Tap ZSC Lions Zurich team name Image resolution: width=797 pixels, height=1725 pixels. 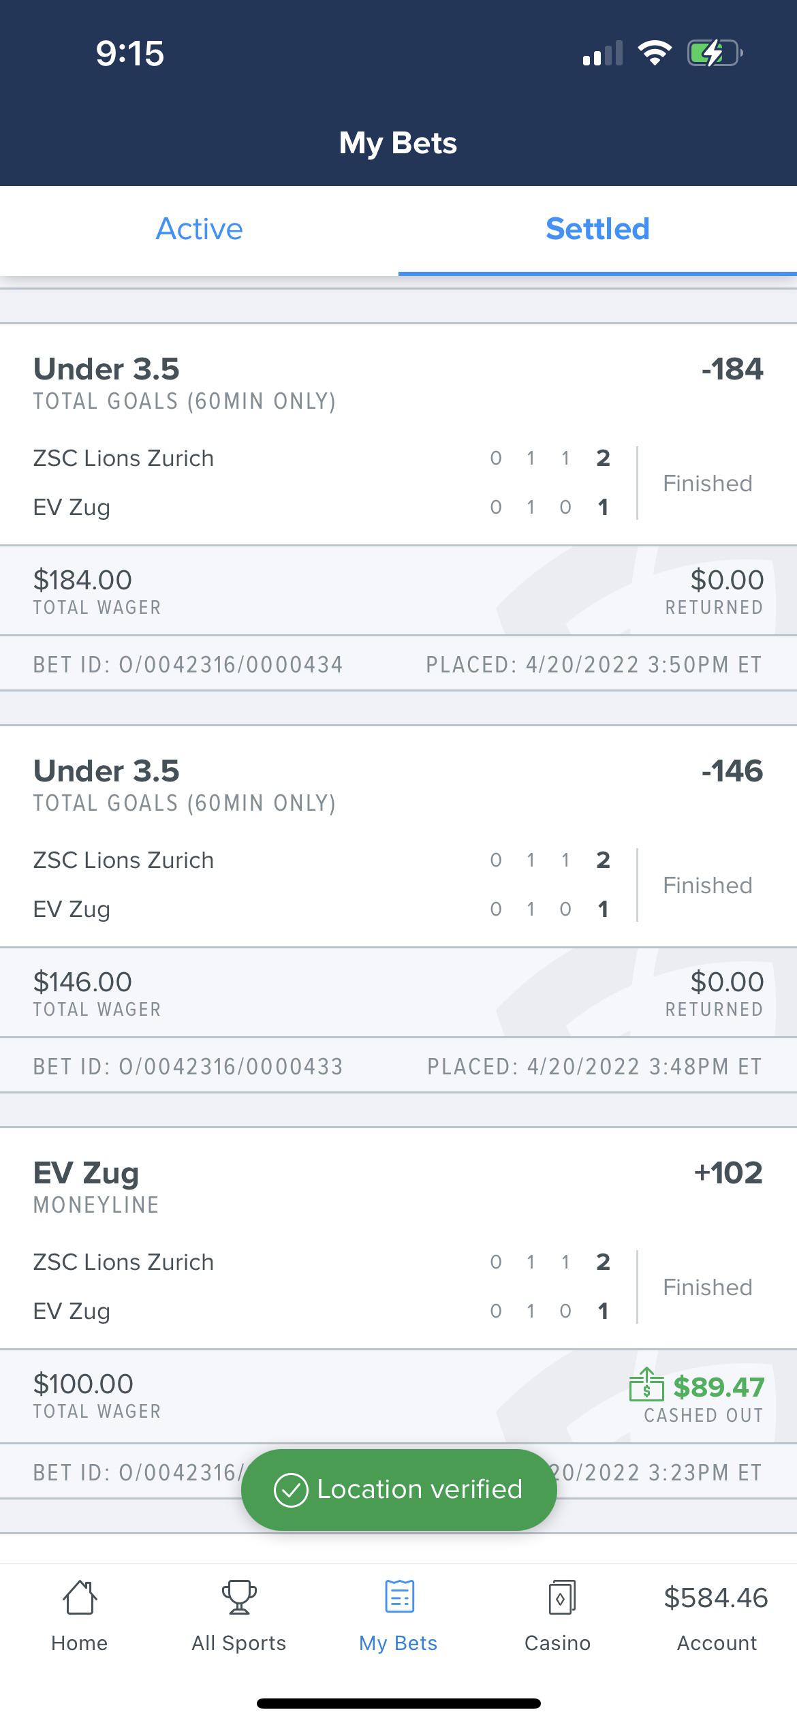pyautogui.click(x=123, y=458)
